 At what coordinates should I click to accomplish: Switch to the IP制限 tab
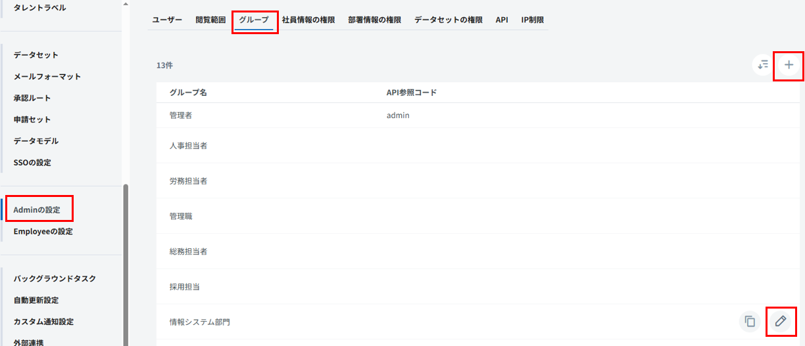532,20
